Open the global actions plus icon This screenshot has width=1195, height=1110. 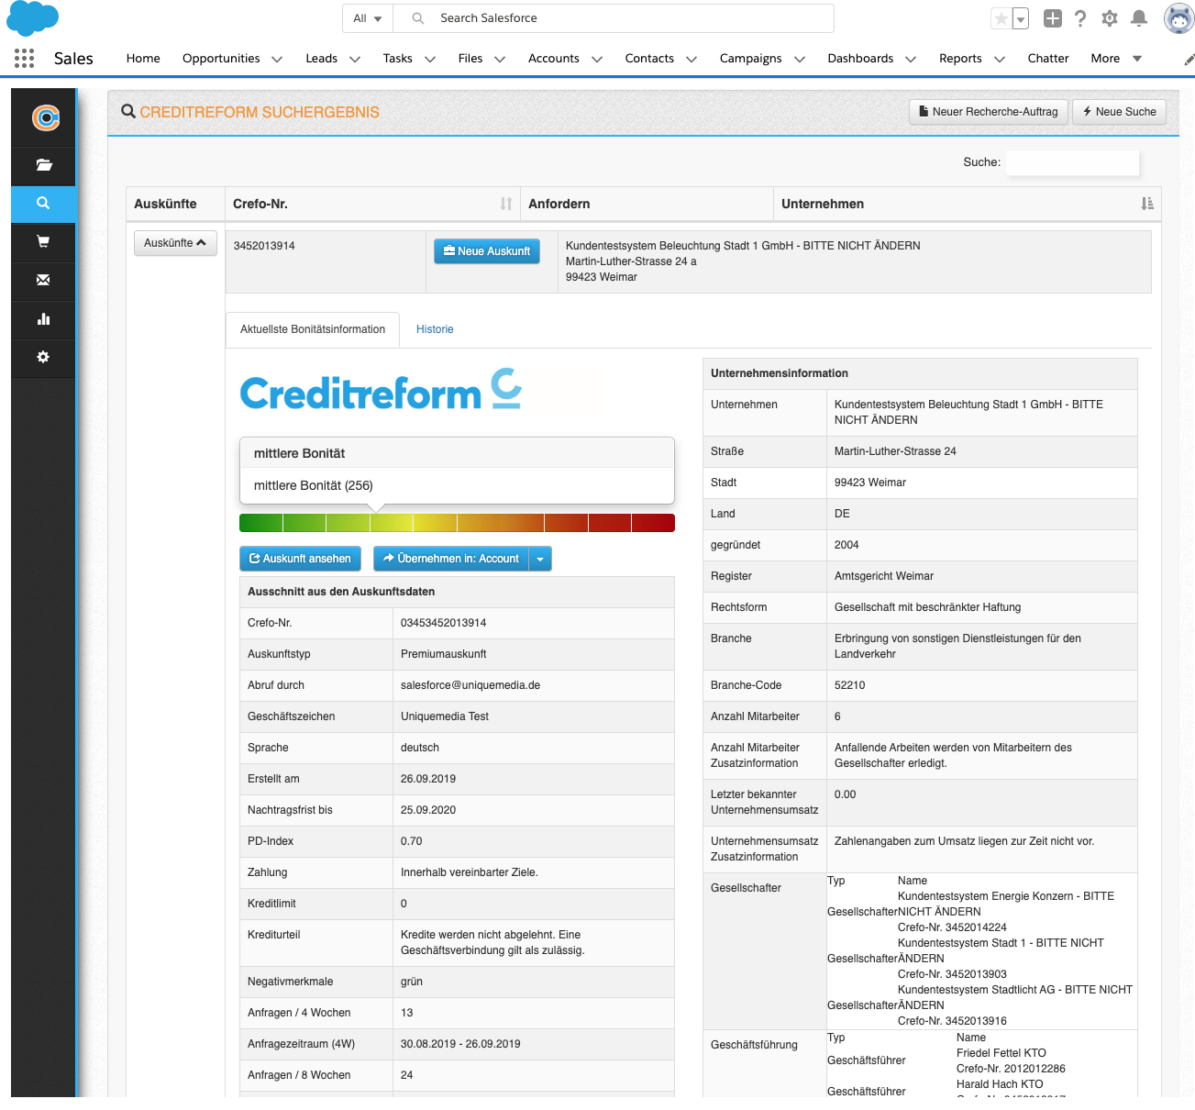[1053, 18]
